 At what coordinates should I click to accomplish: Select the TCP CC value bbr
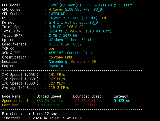click(52, 49)
